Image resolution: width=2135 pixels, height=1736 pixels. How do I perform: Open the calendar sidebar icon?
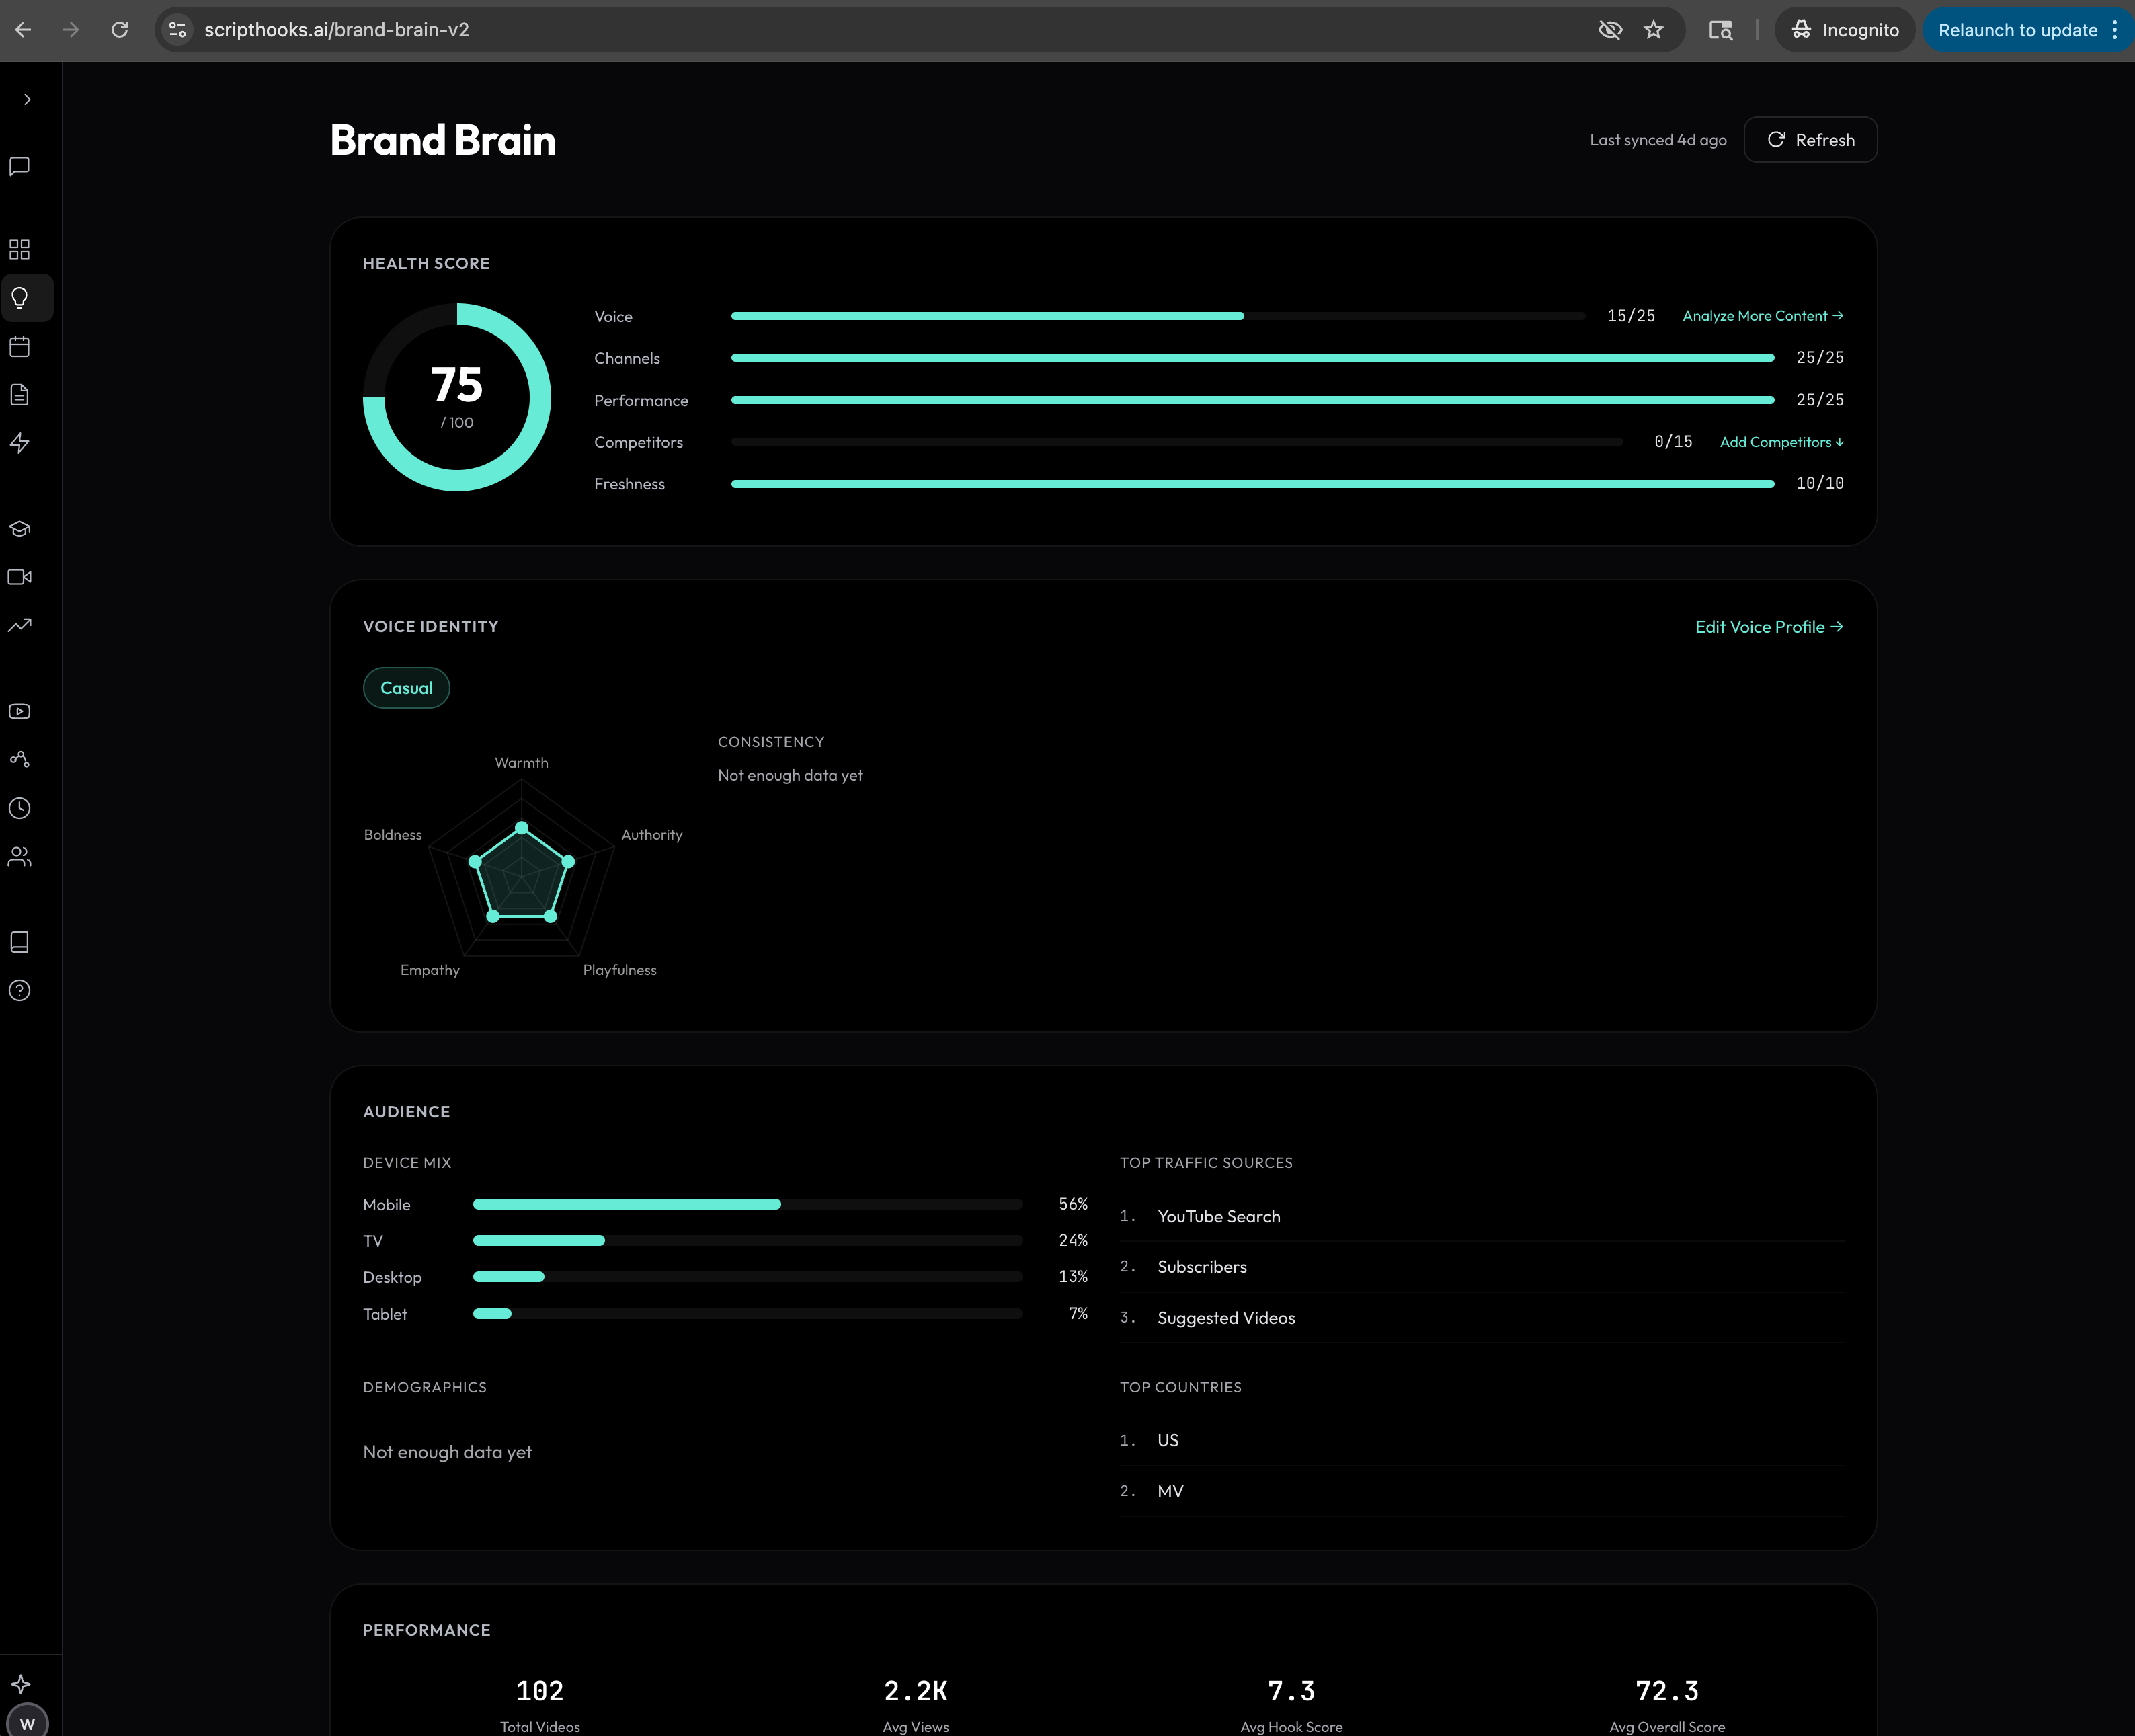pos(19,347)
